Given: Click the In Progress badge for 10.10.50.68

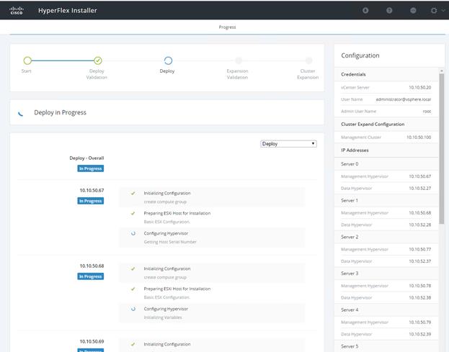Looking at the screenshot, I should pos(91,276).
